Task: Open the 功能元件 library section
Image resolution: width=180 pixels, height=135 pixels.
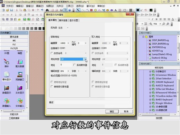Action: (14, 114)
